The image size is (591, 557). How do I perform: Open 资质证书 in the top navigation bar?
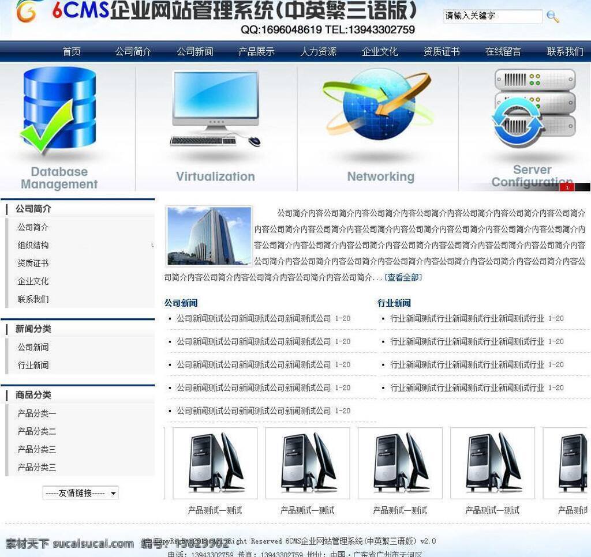pyautogui.click(x=442, y=51)
